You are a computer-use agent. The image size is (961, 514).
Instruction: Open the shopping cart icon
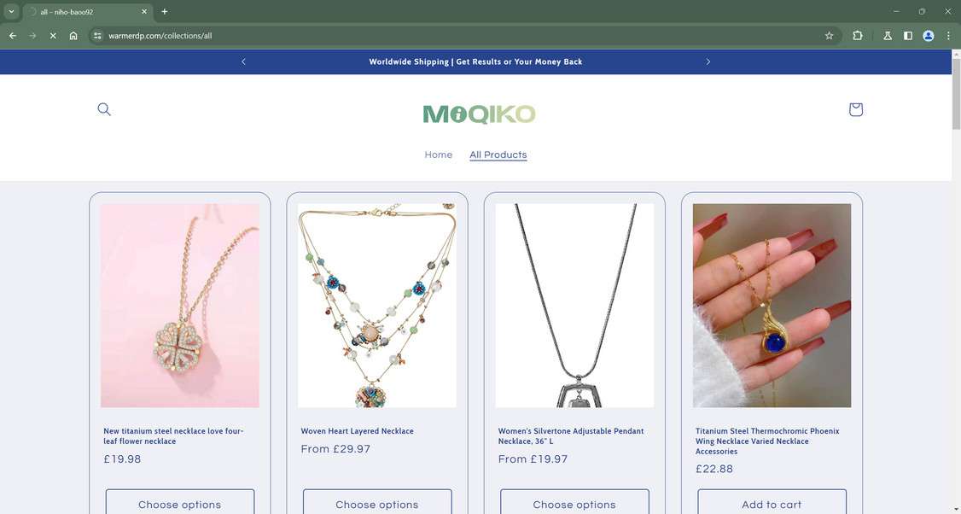click(x=855, y=109)
